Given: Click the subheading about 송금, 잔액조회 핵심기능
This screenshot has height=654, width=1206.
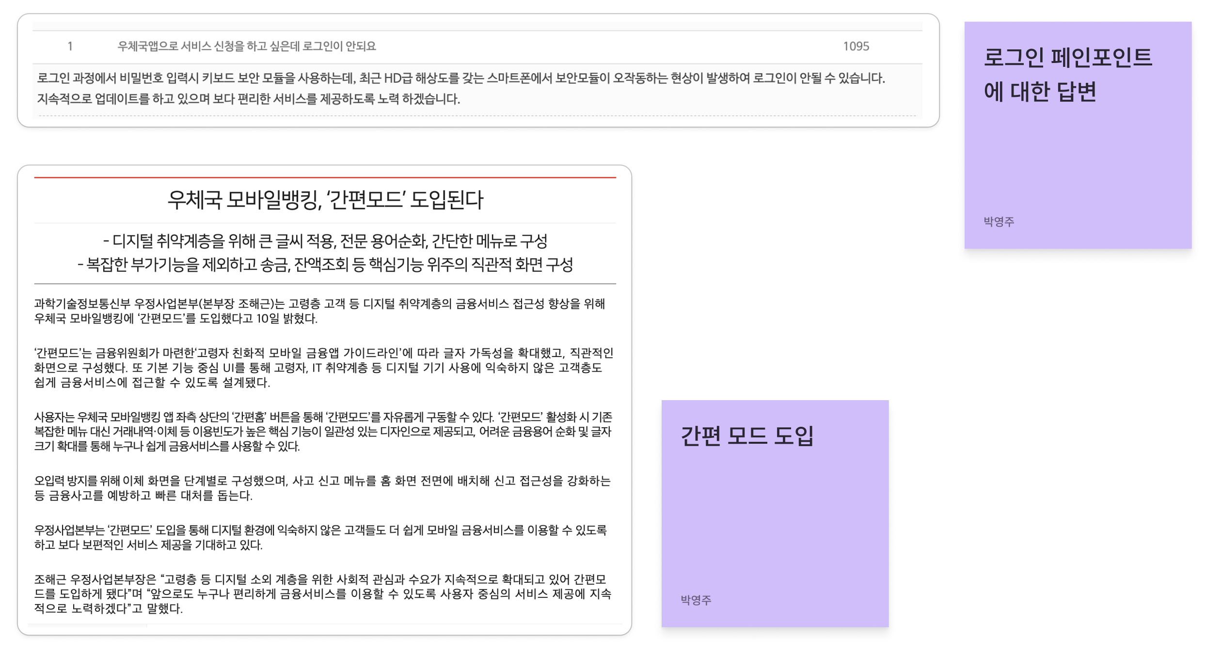Looking at the screenshot, I should tap(325, 265).
